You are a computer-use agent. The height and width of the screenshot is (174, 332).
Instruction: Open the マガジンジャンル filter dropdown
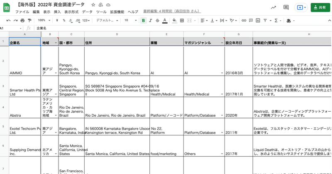222,43
